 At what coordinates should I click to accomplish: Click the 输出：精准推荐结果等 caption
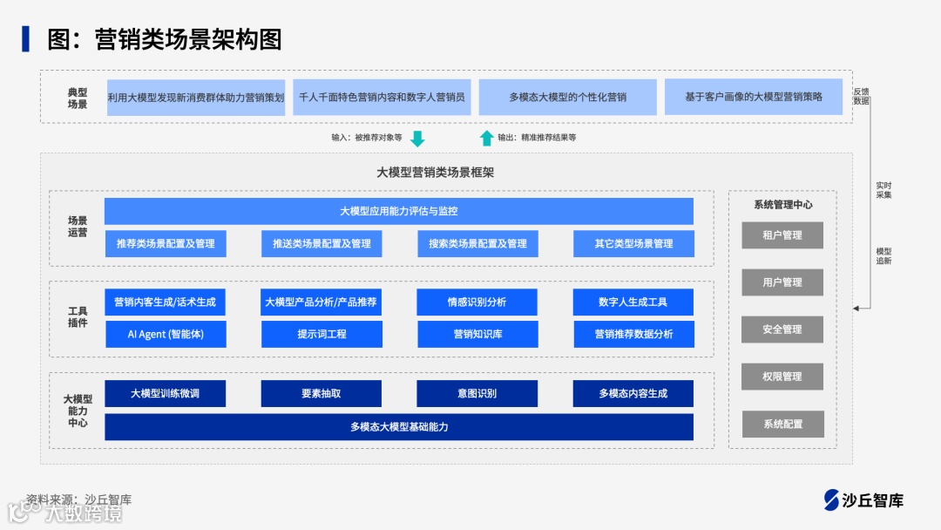[537, 138]
